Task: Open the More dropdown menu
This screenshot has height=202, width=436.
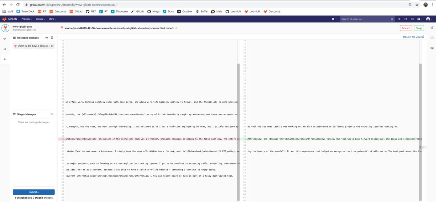Action: point(52,19)
